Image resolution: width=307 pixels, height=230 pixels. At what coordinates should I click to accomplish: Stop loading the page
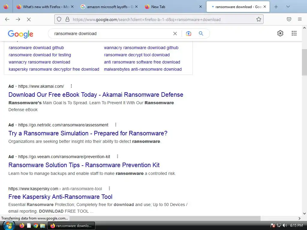click(29, 19)
